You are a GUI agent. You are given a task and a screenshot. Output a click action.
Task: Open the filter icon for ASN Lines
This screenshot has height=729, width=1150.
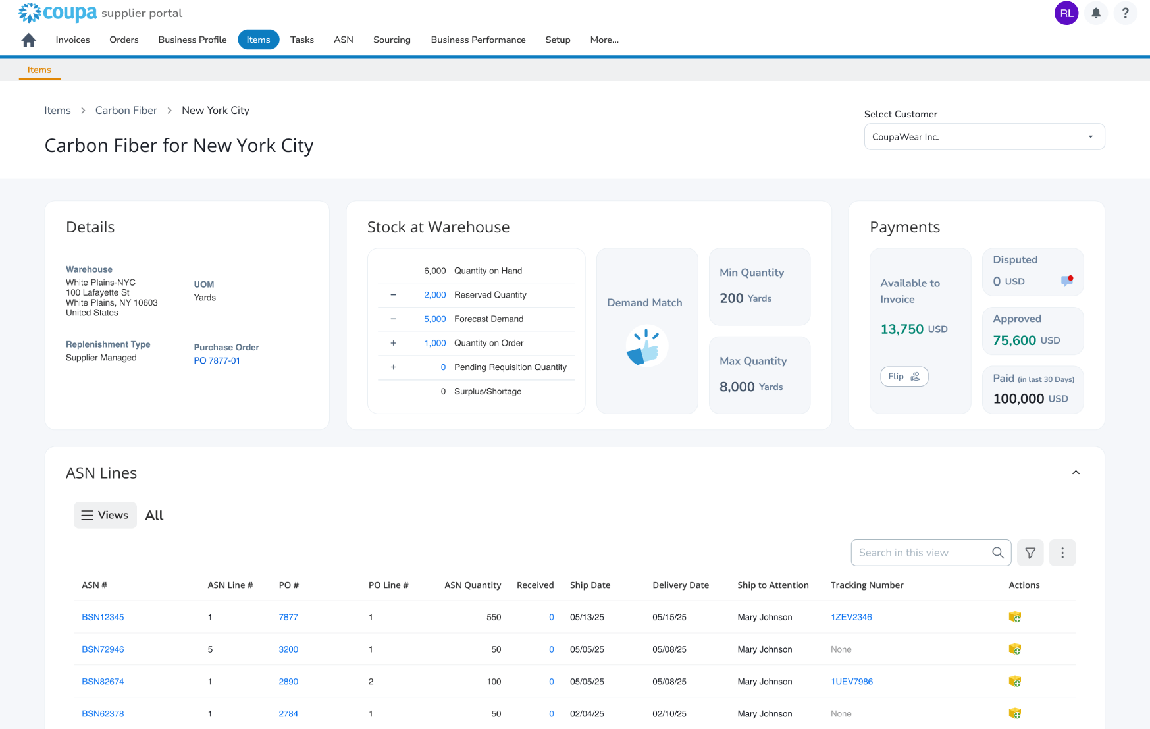[x=1030, y=553]
